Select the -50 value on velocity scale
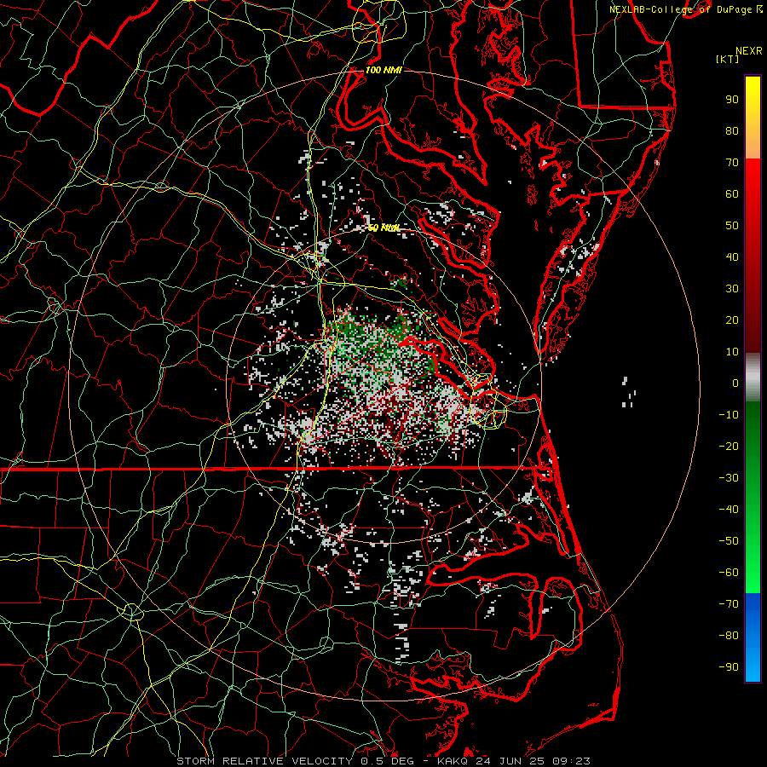The width and height of the screenshot is (767, 767). tap(729, 541)
